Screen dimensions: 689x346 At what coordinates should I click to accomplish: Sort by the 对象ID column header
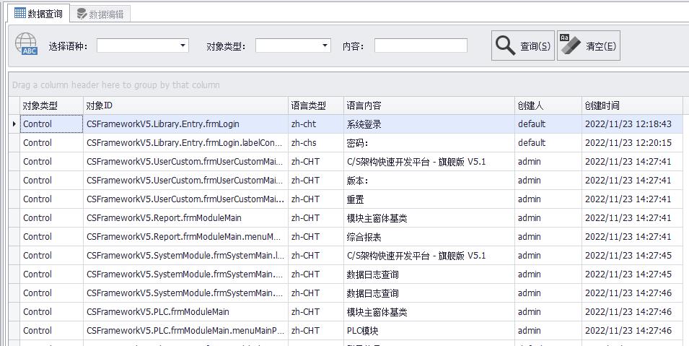tap(185, 105)
